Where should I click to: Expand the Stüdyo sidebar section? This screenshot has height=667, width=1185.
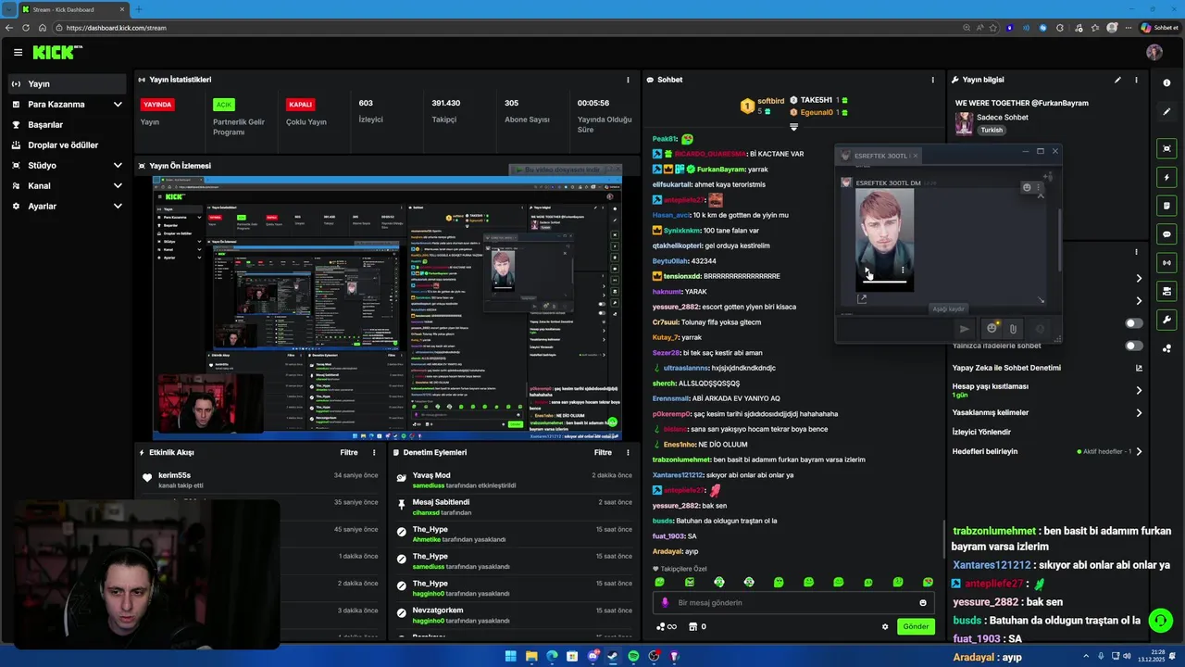click(118, 166)
